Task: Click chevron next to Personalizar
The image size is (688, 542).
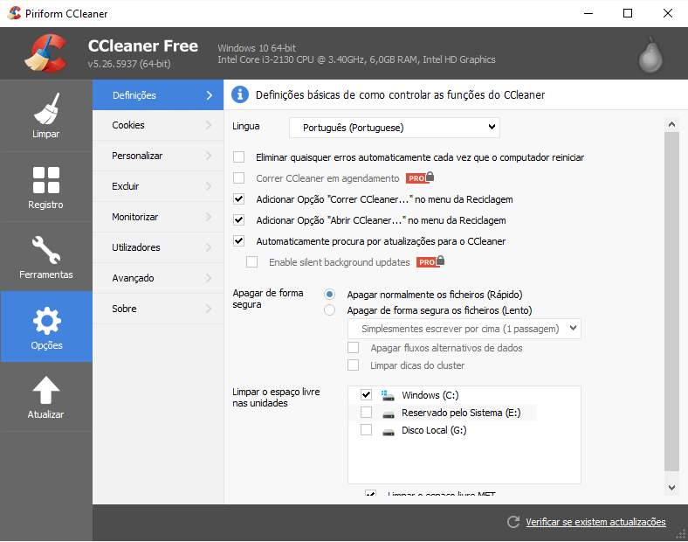Action: 209,156
